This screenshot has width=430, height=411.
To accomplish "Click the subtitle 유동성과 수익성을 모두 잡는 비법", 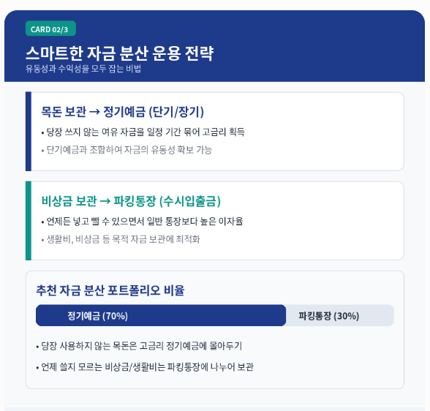I will tap(83, 69).
